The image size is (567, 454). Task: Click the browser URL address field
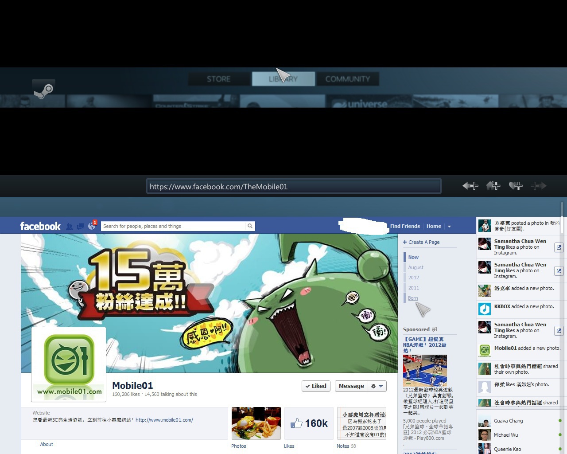[x=294, y=187]
